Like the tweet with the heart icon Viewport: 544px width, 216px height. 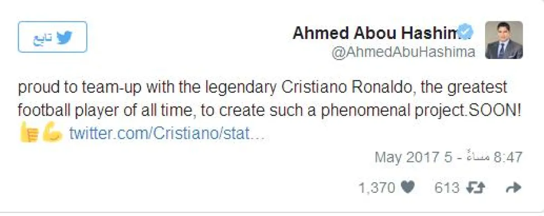(x=408, y=187)
